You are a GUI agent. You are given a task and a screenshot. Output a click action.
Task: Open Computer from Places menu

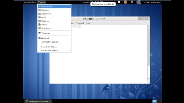point(54,33)
